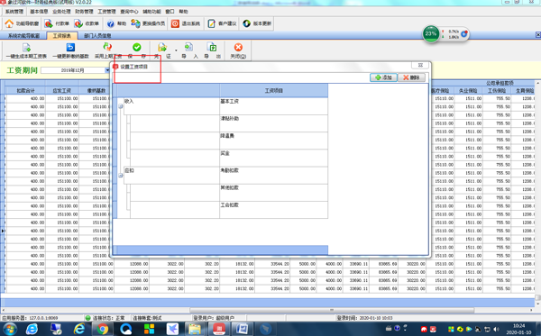Open the 客户建议 notepad icon
The image size is (541, 336).
(212, 23)
